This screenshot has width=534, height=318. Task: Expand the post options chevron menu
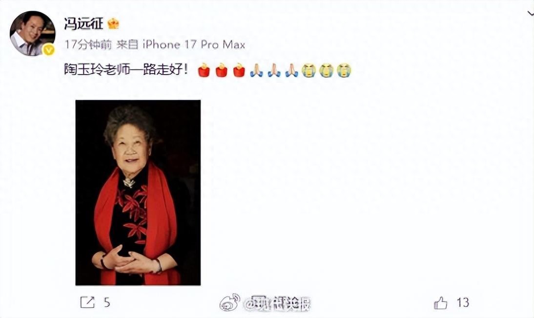click(x=530, y=13)
